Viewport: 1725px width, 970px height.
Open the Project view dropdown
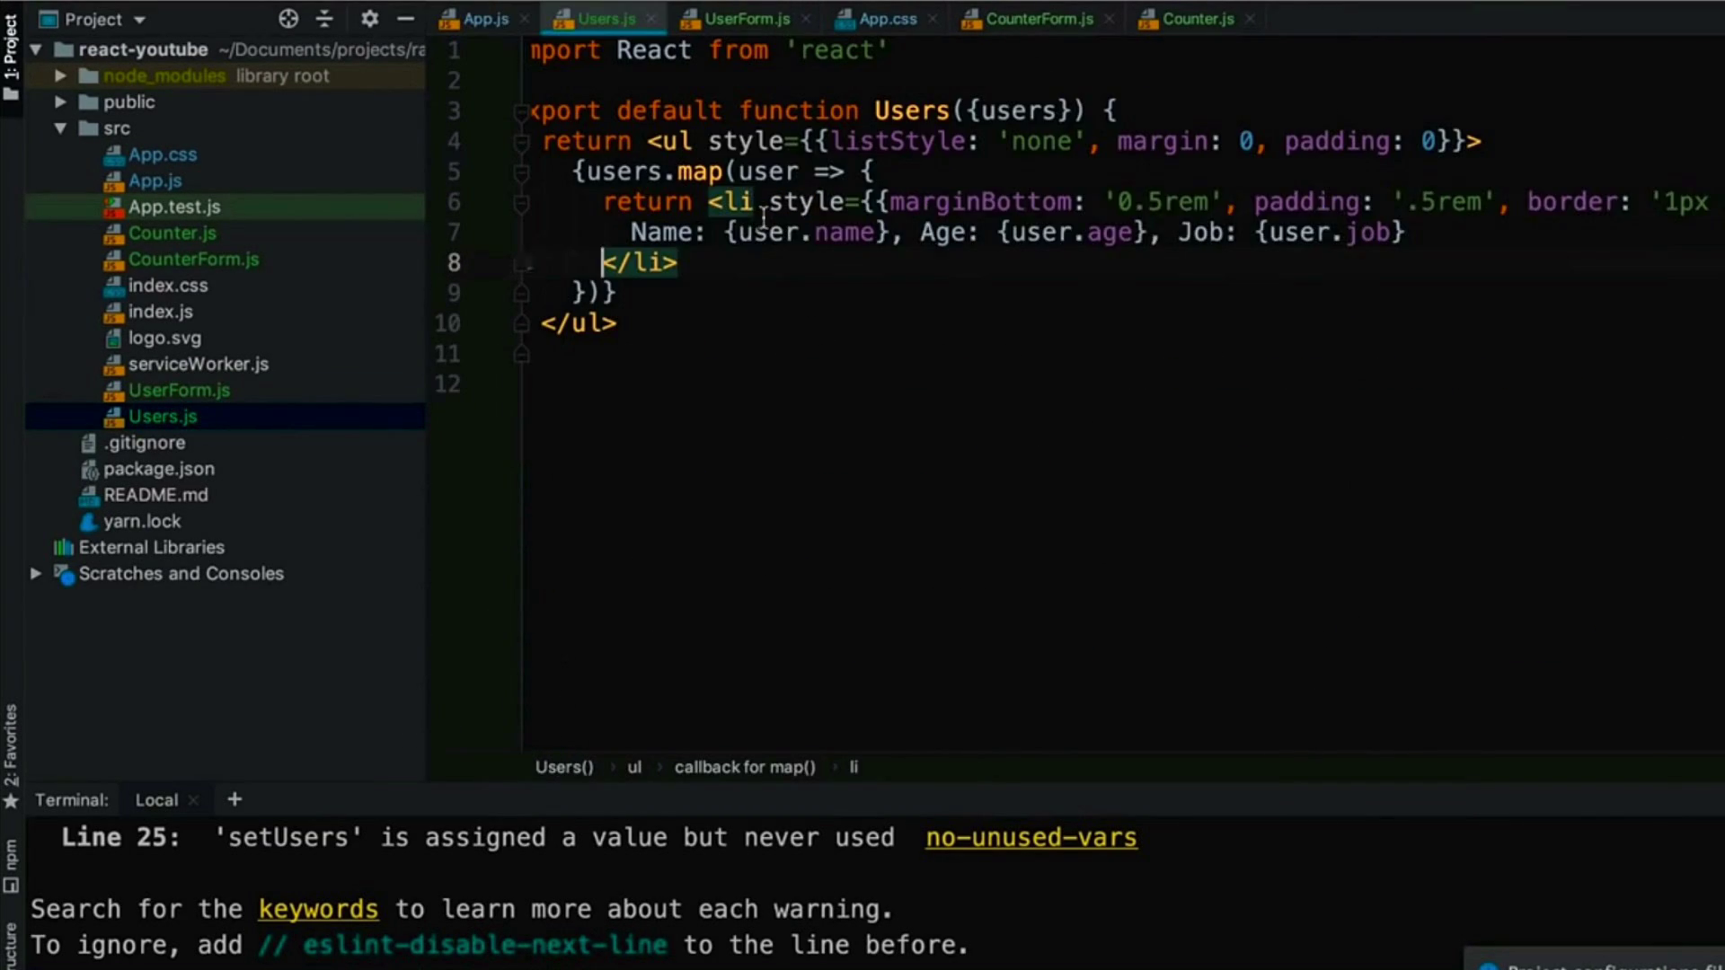pos(139,19)
